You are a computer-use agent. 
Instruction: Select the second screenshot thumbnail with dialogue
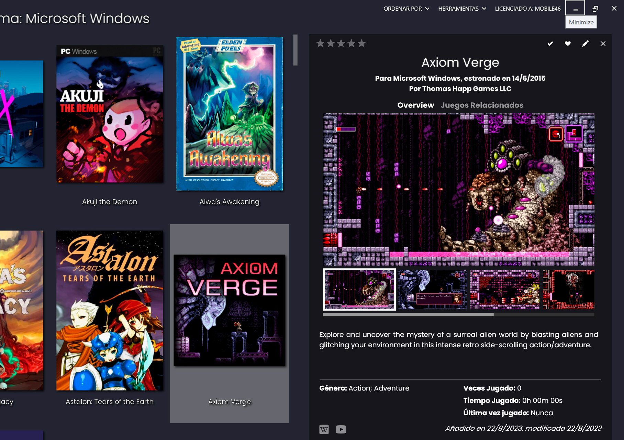(432, 290)
